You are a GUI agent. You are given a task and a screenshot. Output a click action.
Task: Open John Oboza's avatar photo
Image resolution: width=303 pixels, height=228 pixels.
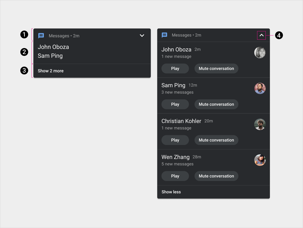(x=260, y=53)
